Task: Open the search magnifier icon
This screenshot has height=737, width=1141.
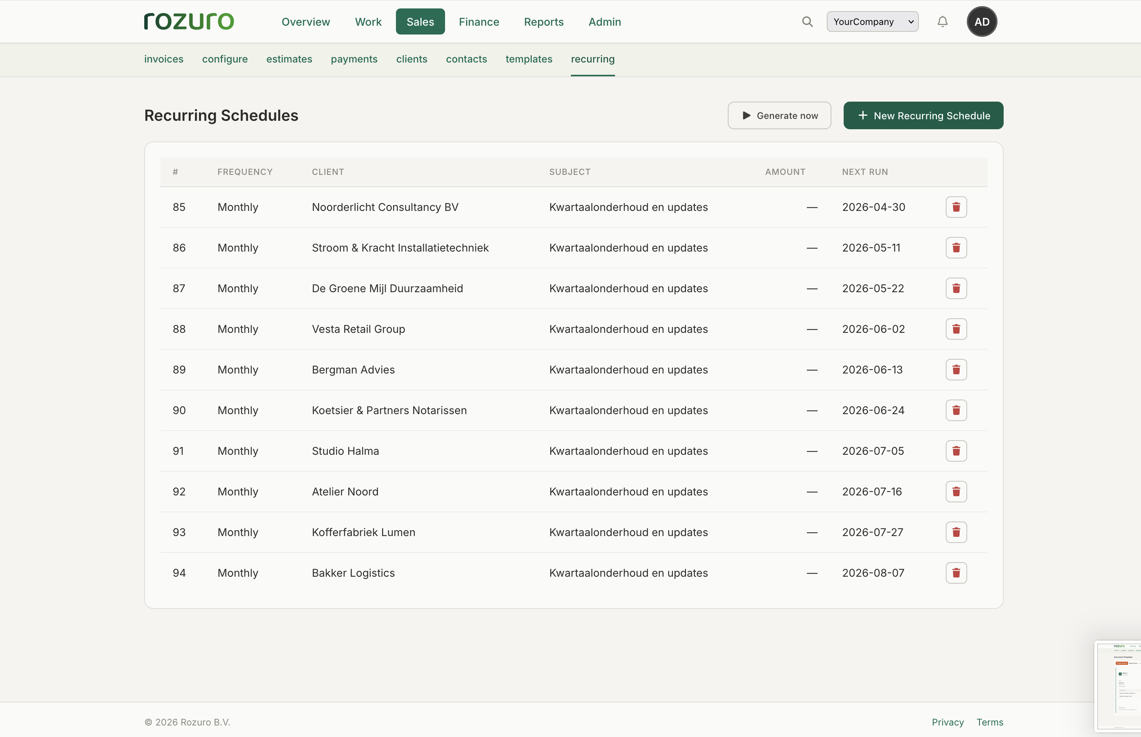Action: (807, 21)
